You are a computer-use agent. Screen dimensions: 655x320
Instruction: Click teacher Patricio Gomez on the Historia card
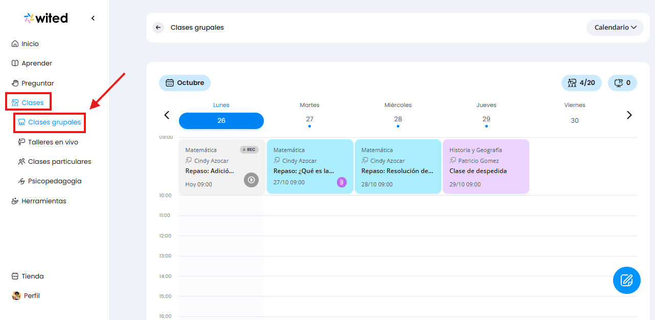478,161
